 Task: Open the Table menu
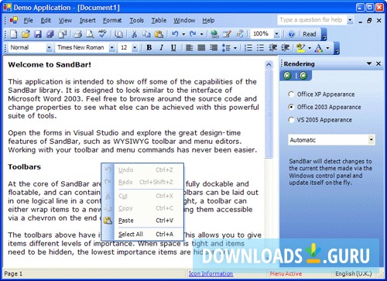pos(159,20)
